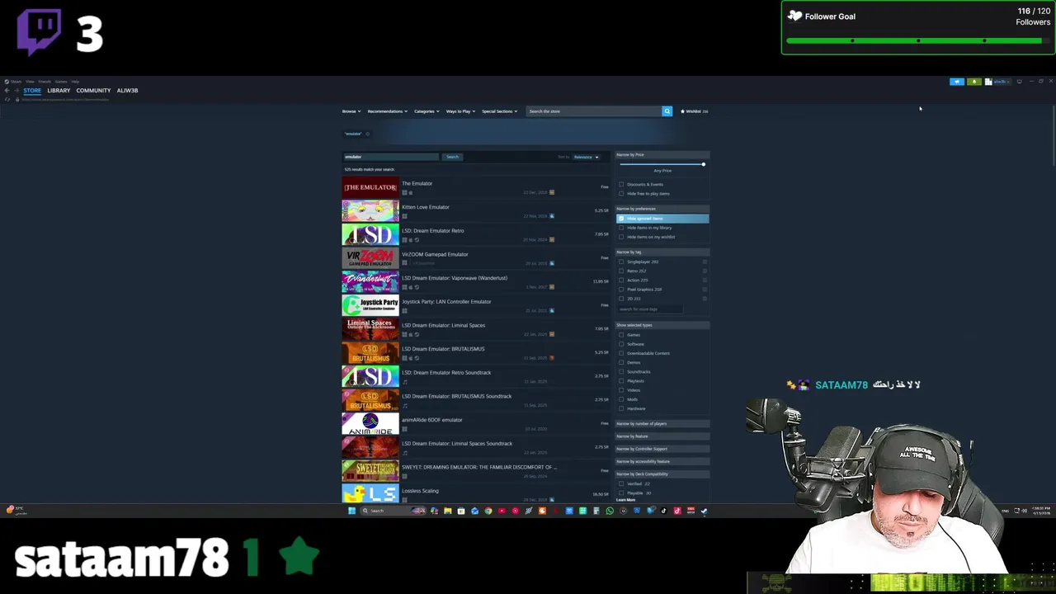
Task: Open Kitten Love Emulator result
Action: click(x=474, y=210)
